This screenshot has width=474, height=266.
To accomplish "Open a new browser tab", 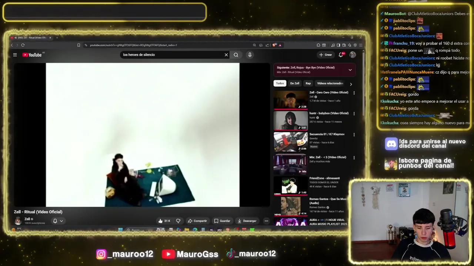I will pyautogui.click(x=57, y=38).
